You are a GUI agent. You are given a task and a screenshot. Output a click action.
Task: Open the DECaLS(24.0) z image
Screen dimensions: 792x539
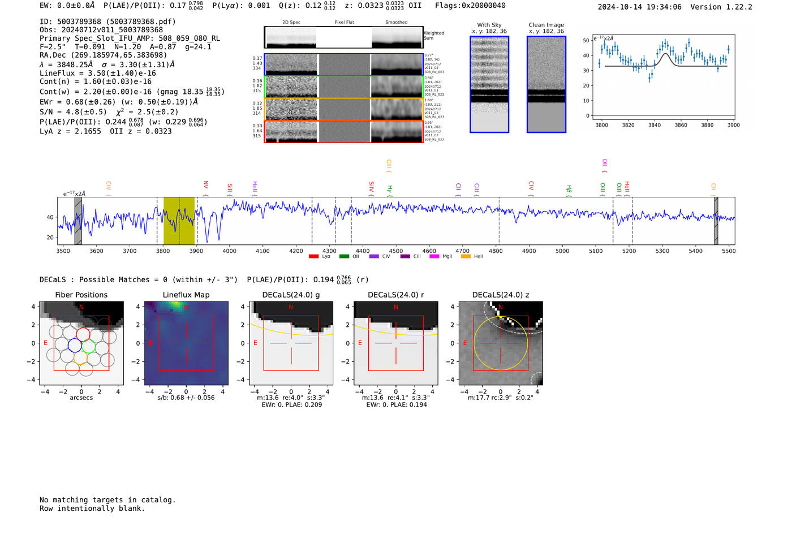[x=501, y=343]
